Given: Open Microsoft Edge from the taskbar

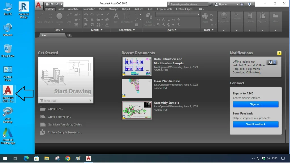Looking at the screenshot, I should (26, 158).
